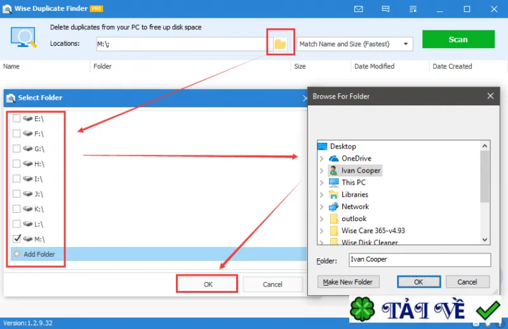This screenshot has width=508, height=329.
Task: Sort results by Folder column header
Action: (x=190, y=66)
